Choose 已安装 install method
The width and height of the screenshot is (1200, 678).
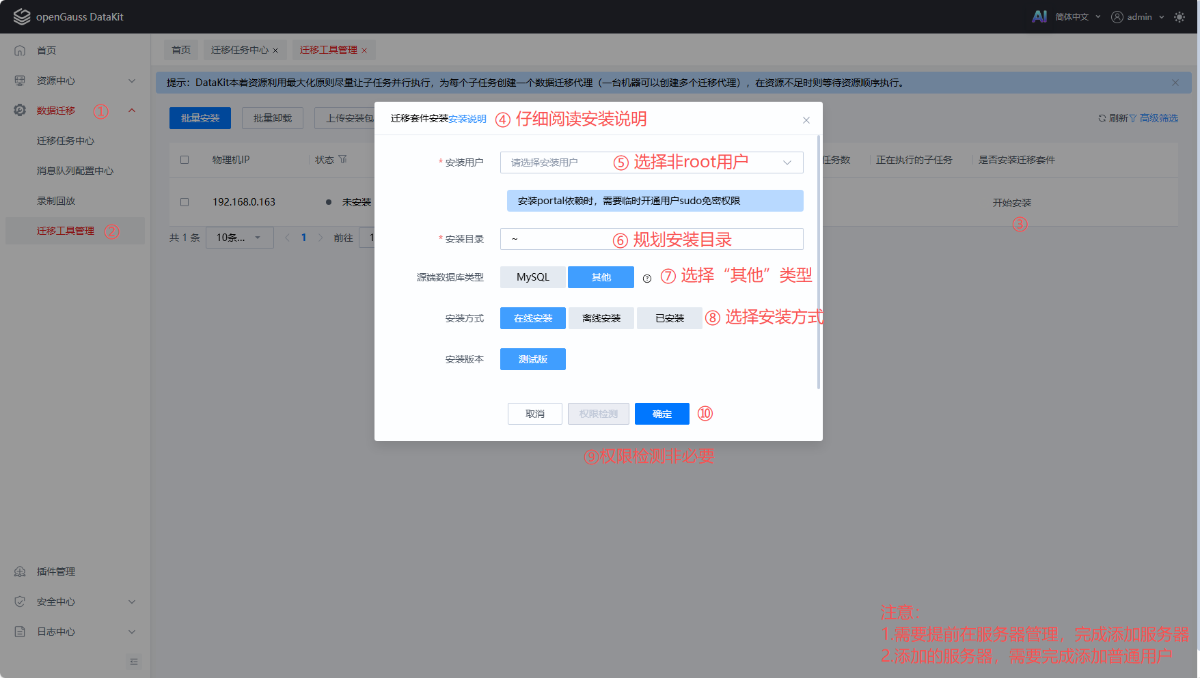(670, 318)
